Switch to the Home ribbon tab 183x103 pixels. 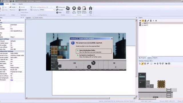[7, 4]
